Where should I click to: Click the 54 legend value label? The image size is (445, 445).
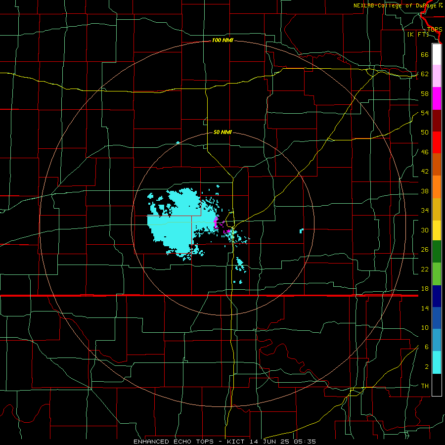[x=425, y=113]
